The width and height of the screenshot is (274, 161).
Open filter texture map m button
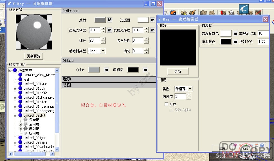pyautogui.click(x=152, y=20)
